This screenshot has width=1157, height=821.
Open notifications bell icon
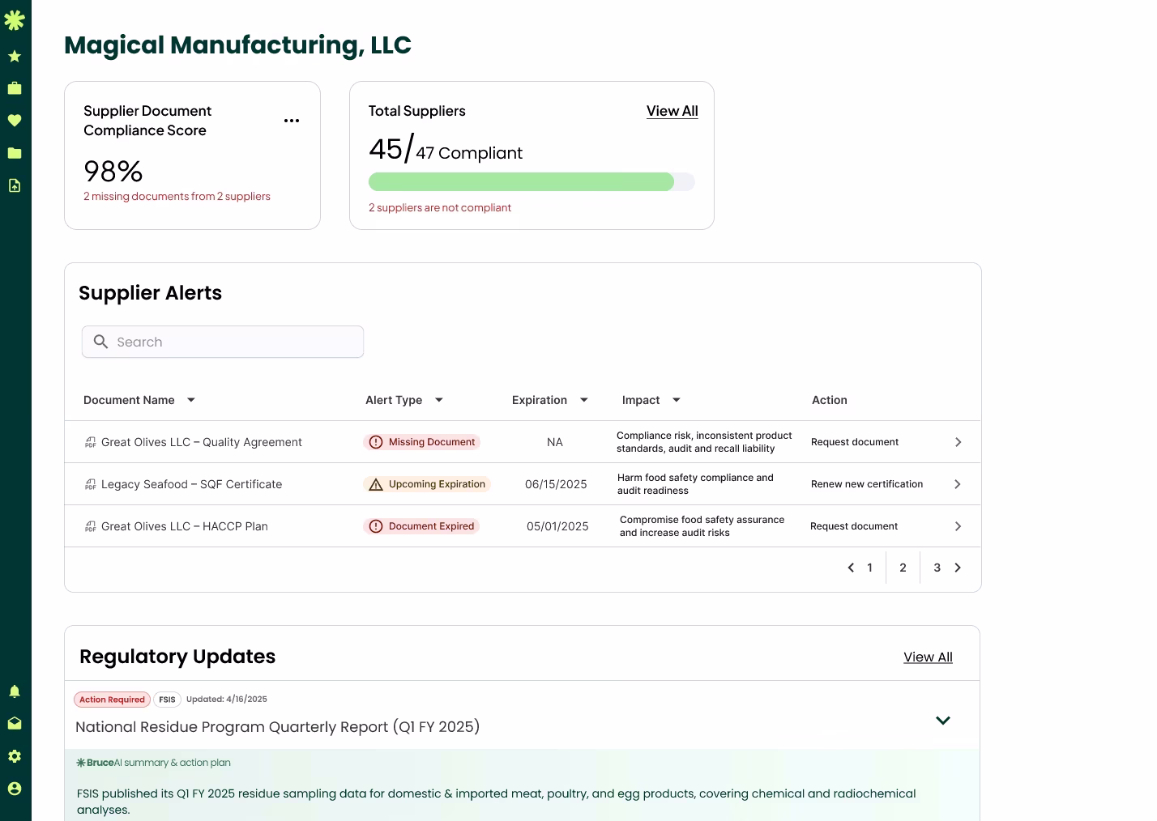(15, 691)
